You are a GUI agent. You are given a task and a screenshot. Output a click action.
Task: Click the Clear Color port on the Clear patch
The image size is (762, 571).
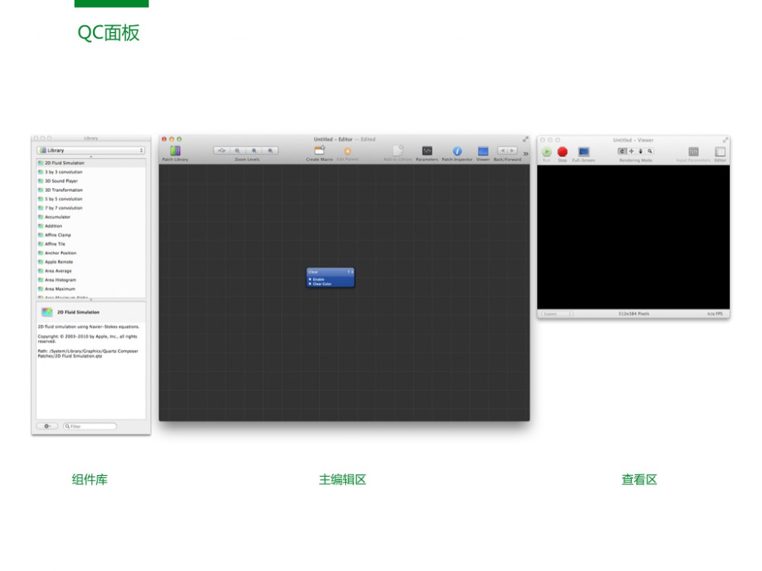coord(310,284)
